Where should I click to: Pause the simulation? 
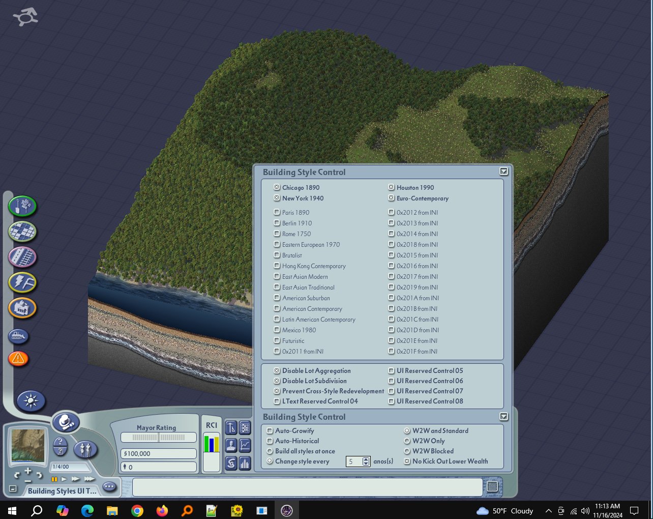54,479
